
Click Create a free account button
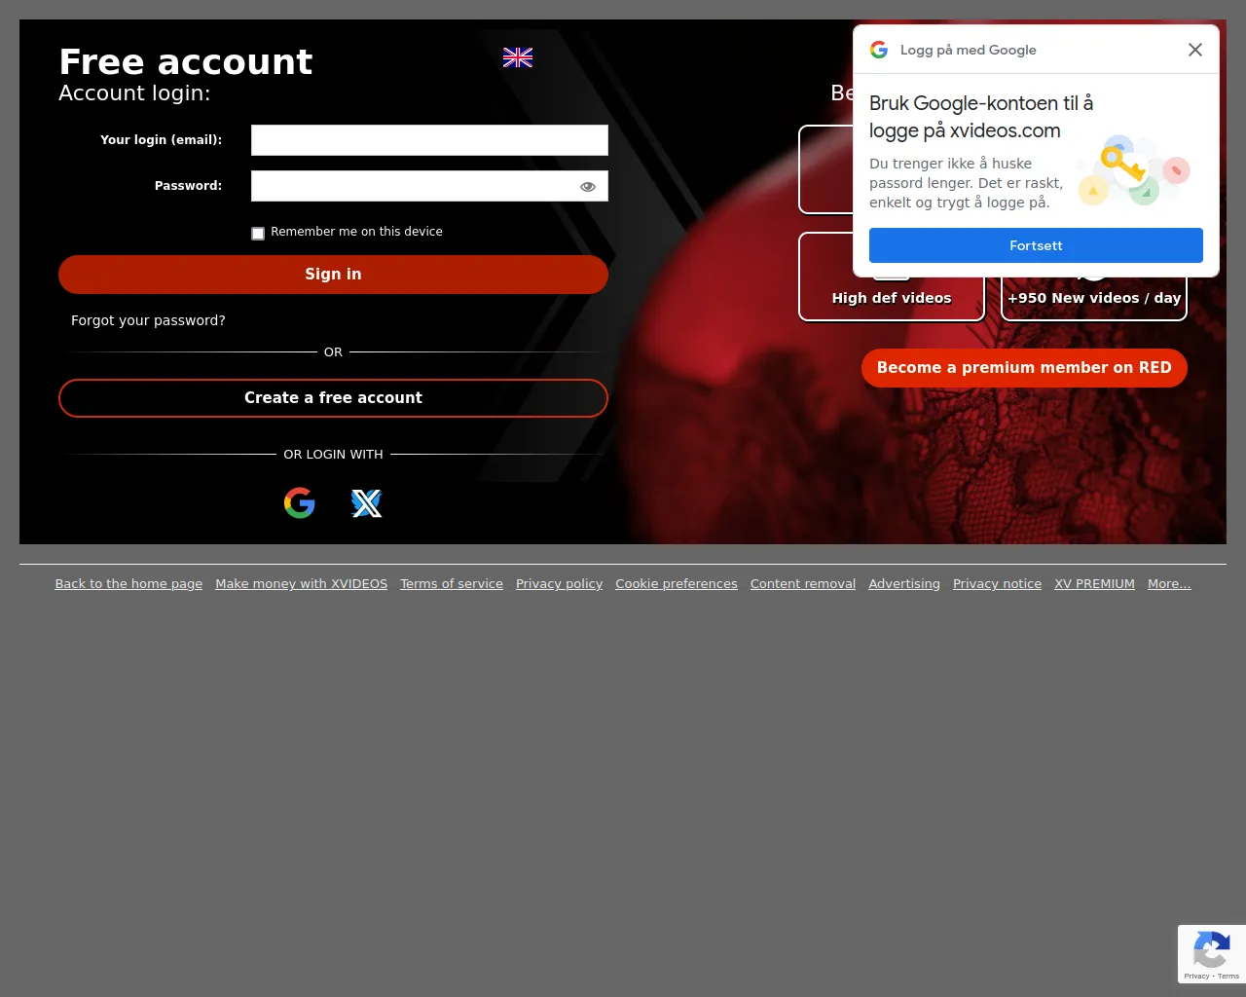[333, 398]
